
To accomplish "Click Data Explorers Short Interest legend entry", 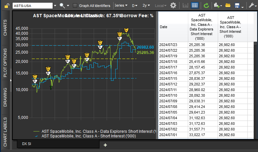I will [94, 131].
